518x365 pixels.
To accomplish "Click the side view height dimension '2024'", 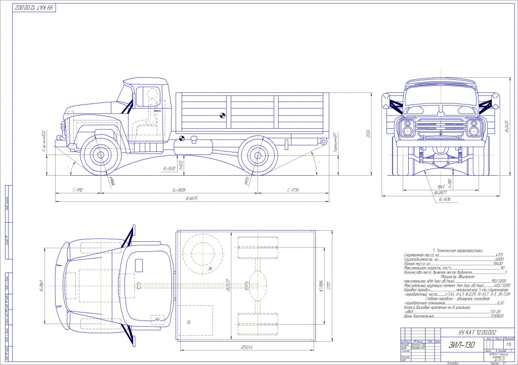I will [368, 133].
